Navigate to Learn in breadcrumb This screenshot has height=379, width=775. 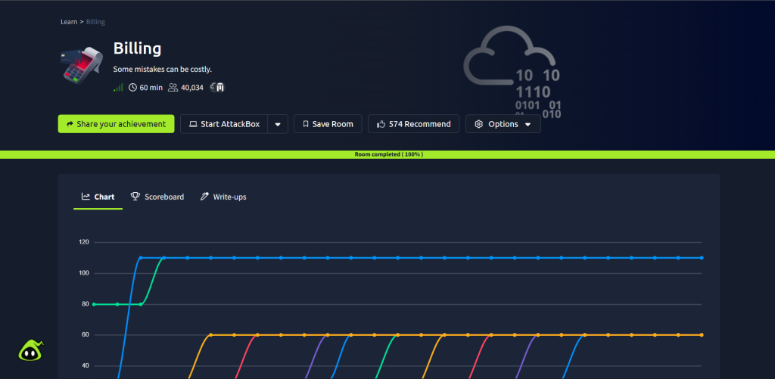(69, 22)
